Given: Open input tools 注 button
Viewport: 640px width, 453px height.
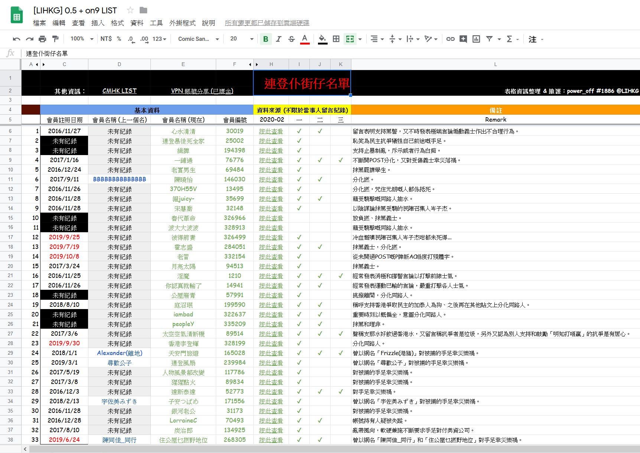Looking at the screenshot, I should coord(533,39).
